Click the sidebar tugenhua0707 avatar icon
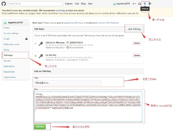 (5, 23)
